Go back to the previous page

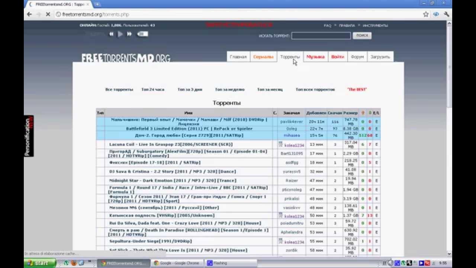[x=29, y=14]
